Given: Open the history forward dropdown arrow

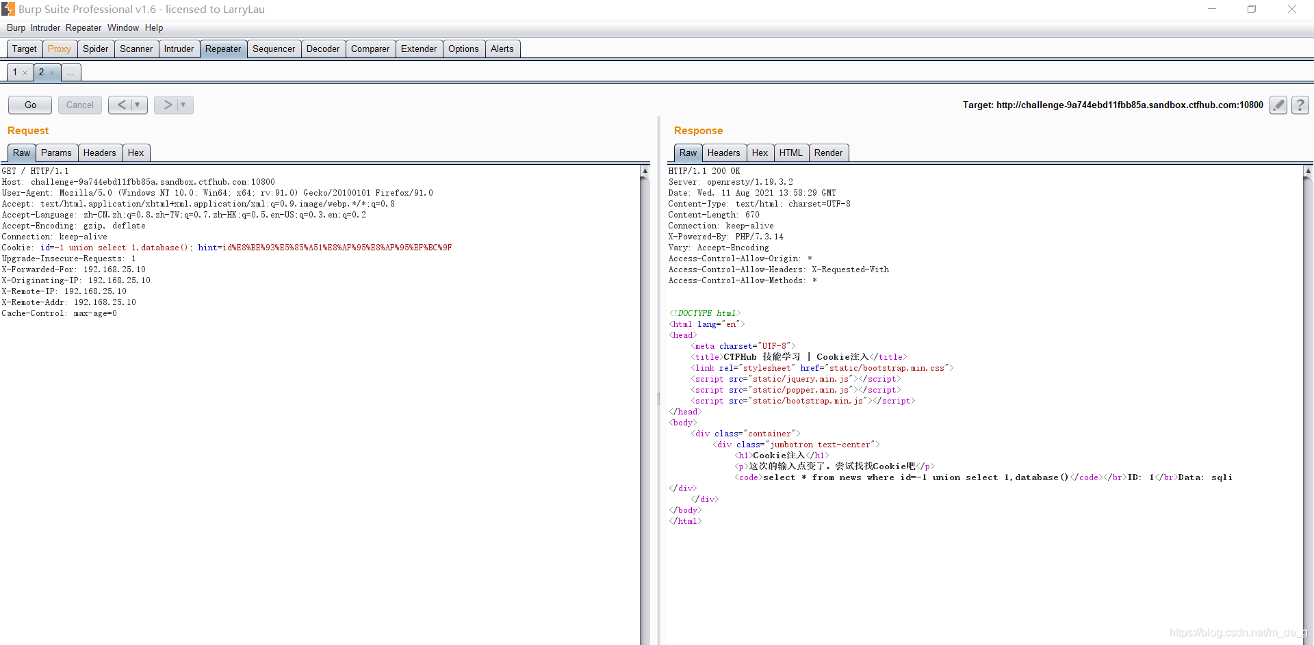Looking at the screenshot, I should [183, 105].
